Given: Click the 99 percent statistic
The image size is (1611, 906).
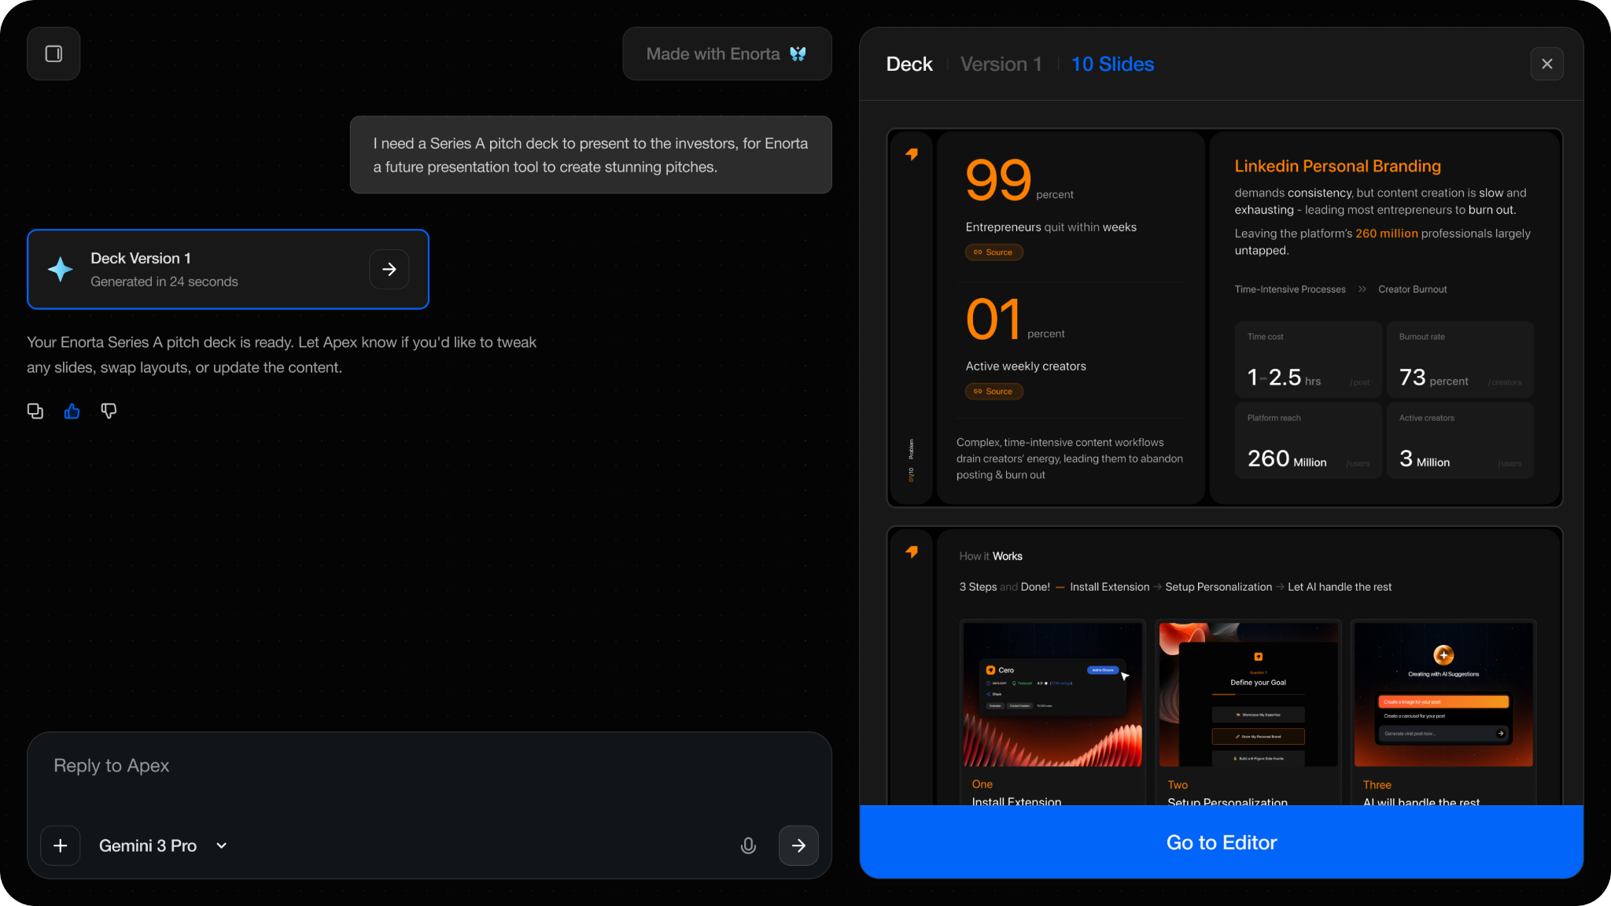Looking at the screenshot, I should (1019, 180).
